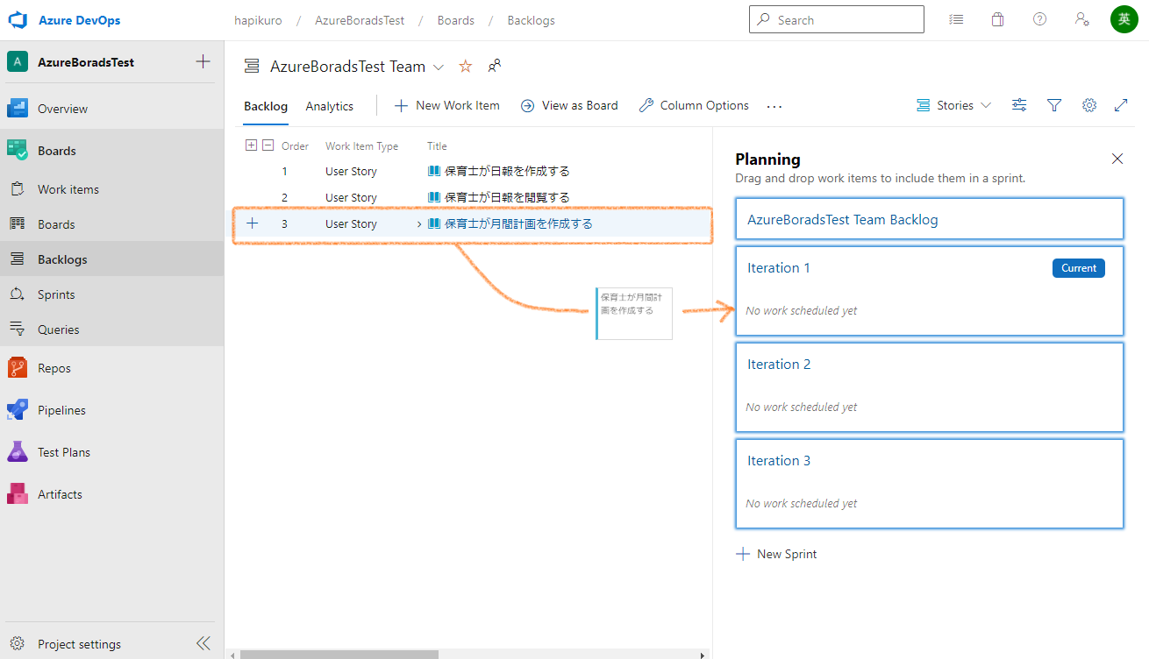Open the work items list icon in header
1149x659 pixels.
tap(956, 19)
